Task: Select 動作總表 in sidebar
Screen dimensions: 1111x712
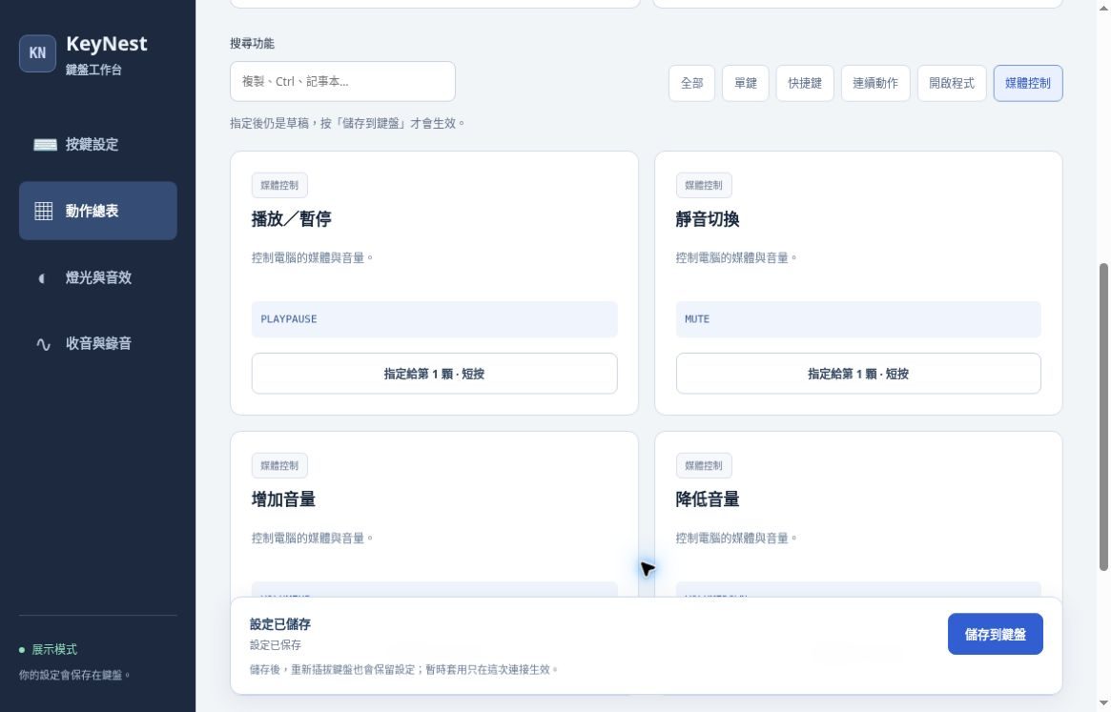Action: 98,211
